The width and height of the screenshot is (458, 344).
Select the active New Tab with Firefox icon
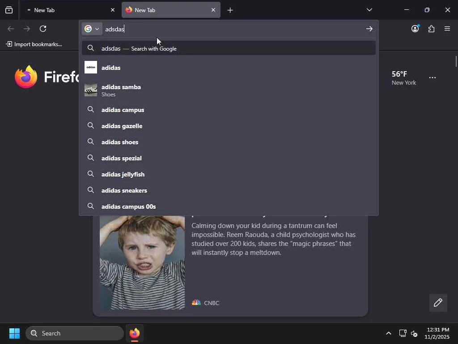[171, 10]
